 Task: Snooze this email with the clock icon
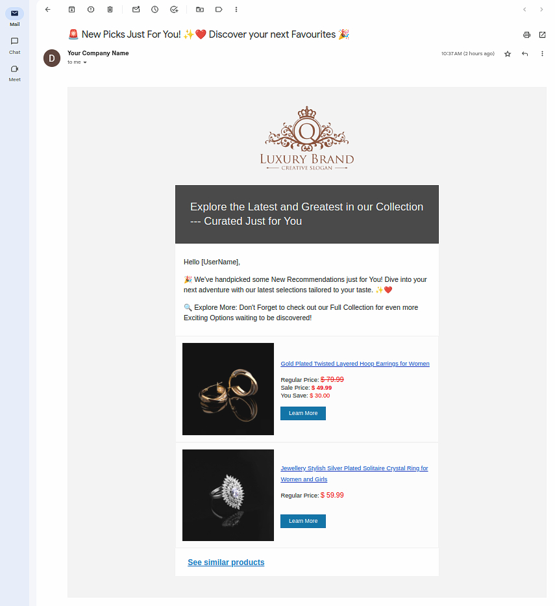[x=155, y=9]
